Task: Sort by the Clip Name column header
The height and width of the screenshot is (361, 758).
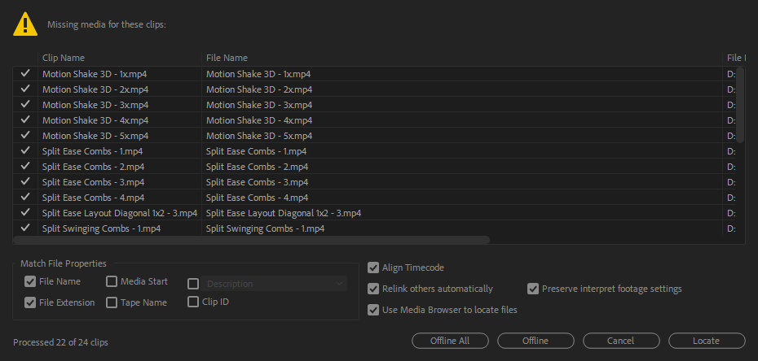Action: [x=121, y=58]
